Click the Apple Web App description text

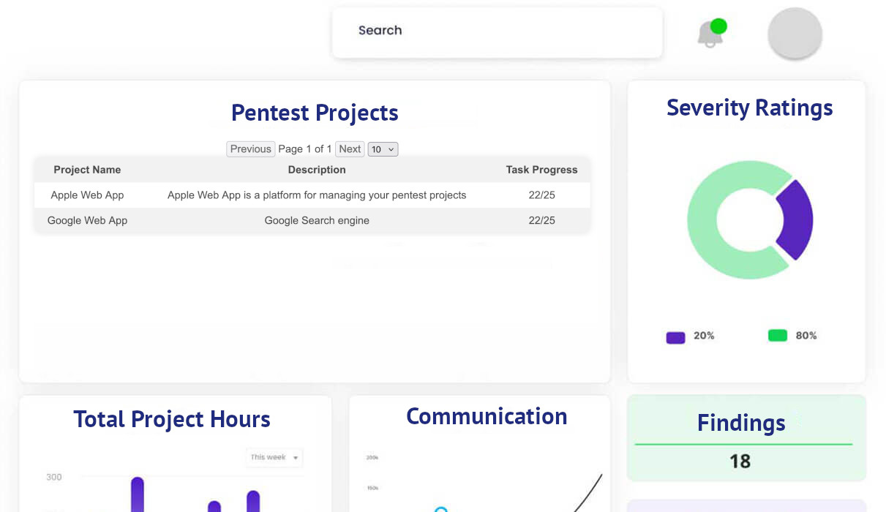tap(317, 195)
